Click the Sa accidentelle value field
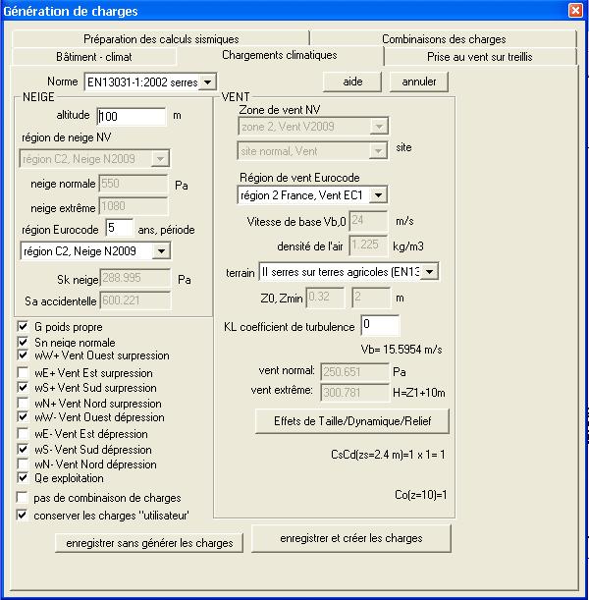The width and height of the screenshot is (589, 600). click(x=134, y=300)
